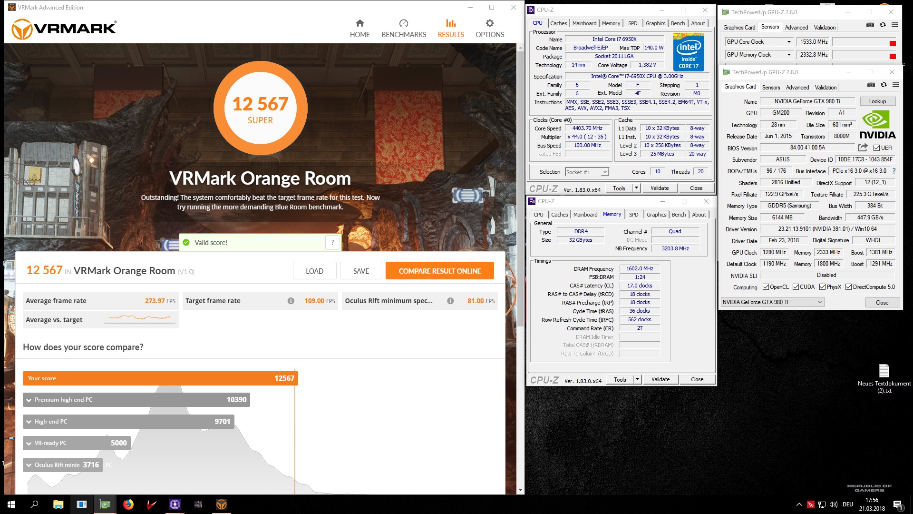The image size is (913, 514).
Task: Click GPU-Z taskbar icon
Action: [x=105, y=504]
